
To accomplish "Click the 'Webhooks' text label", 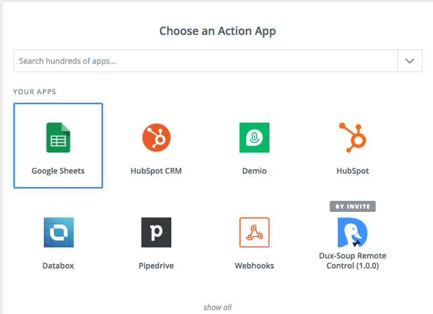I will click(x=254, y=266).
